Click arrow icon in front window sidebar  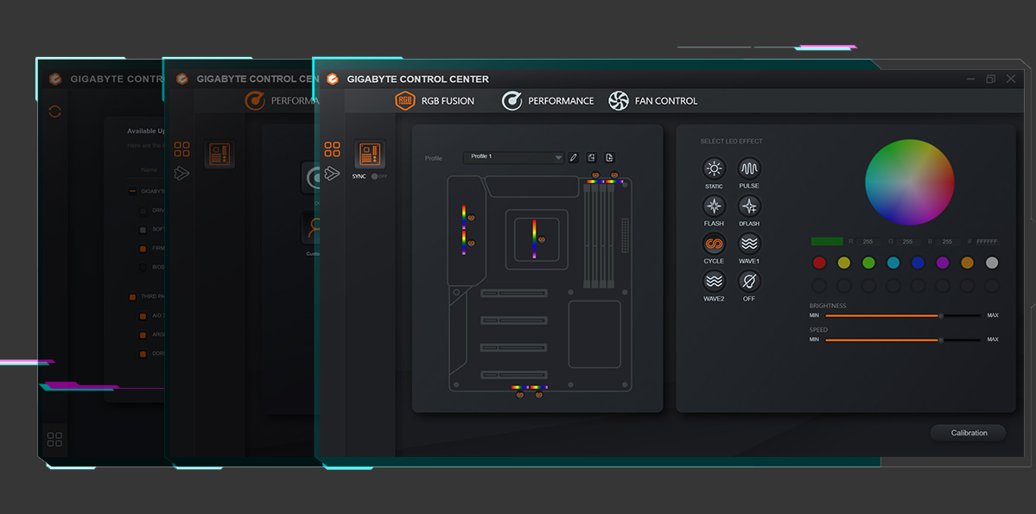pos(332,173)
